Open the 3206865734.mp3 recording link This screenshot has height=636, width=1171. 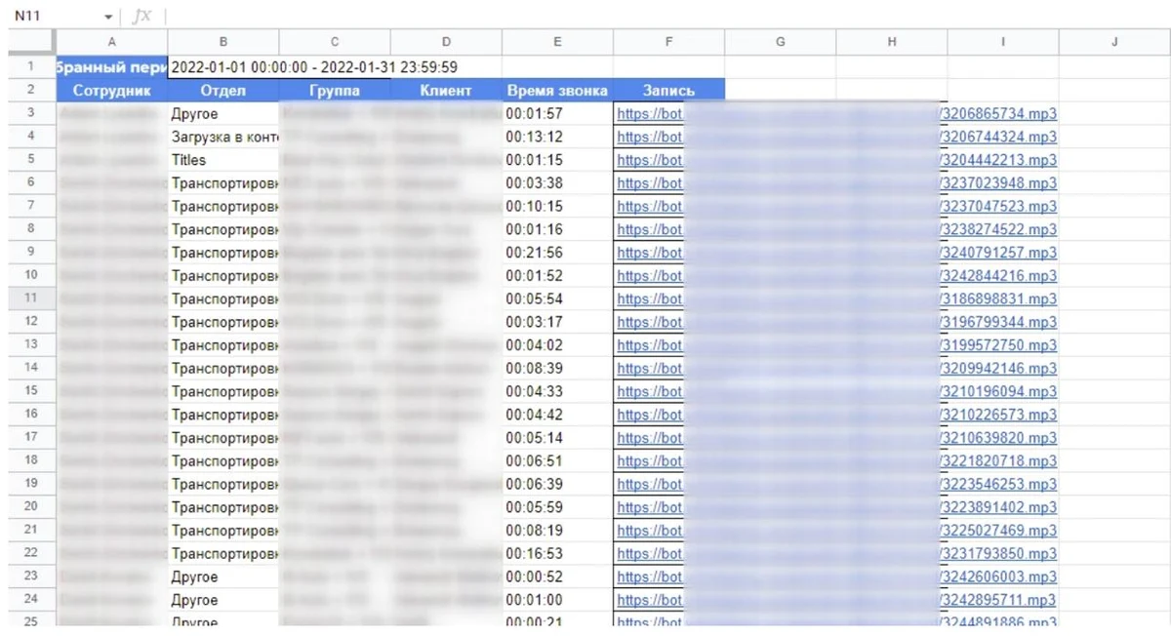coord(998,113)
